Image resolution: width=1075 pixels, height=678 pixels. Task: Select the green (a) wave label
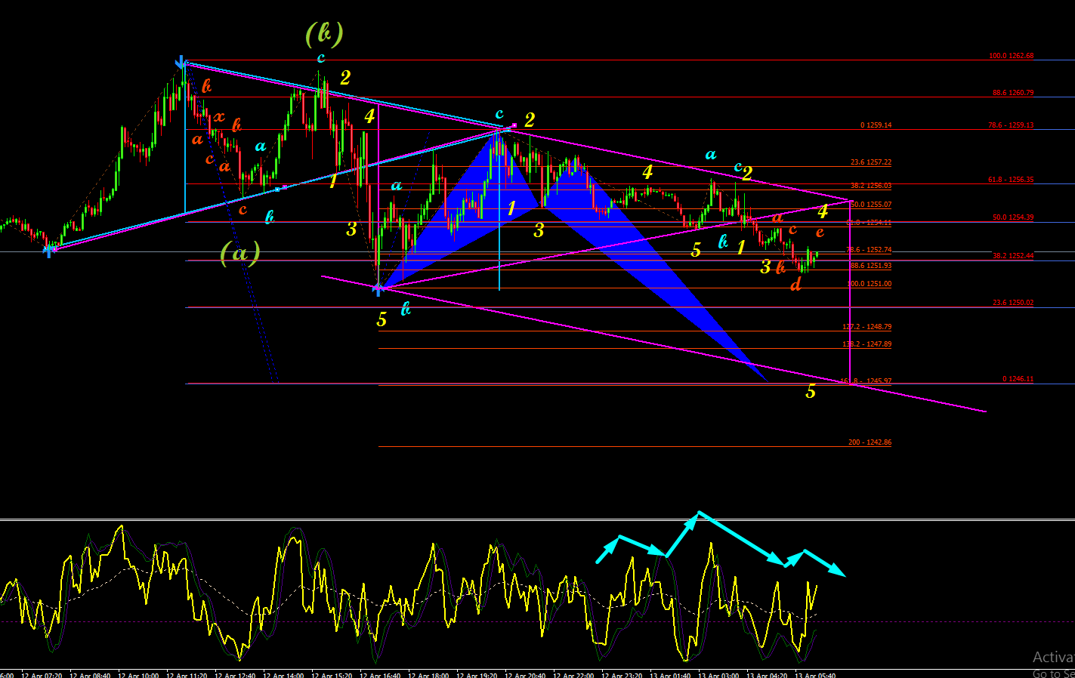tap(240, 252)
